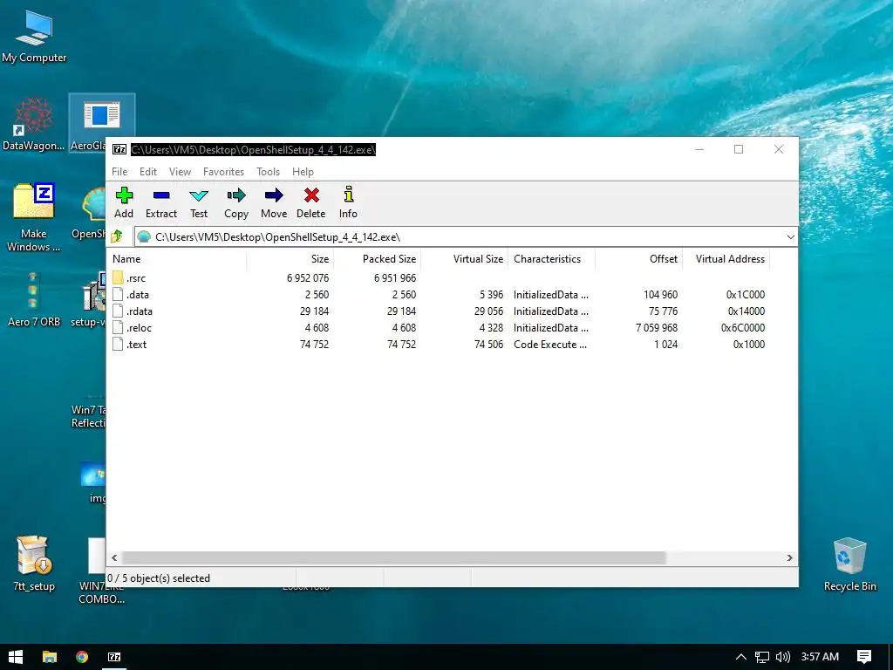This screenshot has width=893, height=670.
Task: Click the .rsrc size 6 952 076
Action: [308, 278]
